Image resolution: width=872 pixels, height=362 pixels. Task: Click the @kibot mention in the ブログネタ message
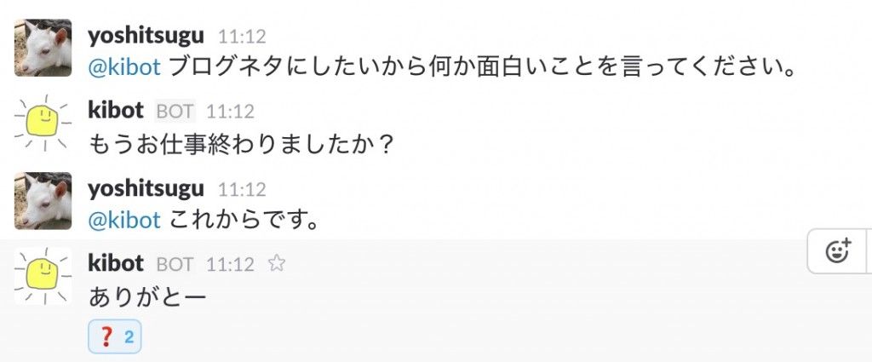(124, 67)
